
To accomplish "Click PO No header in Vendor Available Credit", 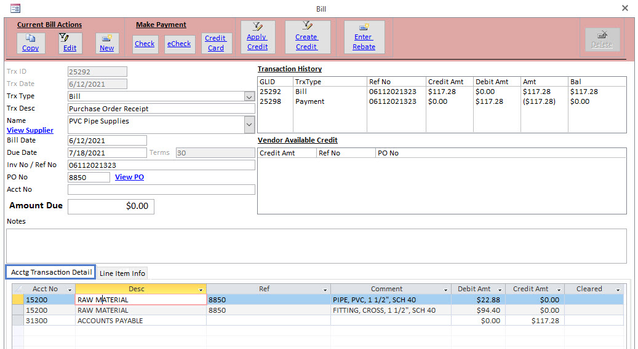I will [388, 153].
